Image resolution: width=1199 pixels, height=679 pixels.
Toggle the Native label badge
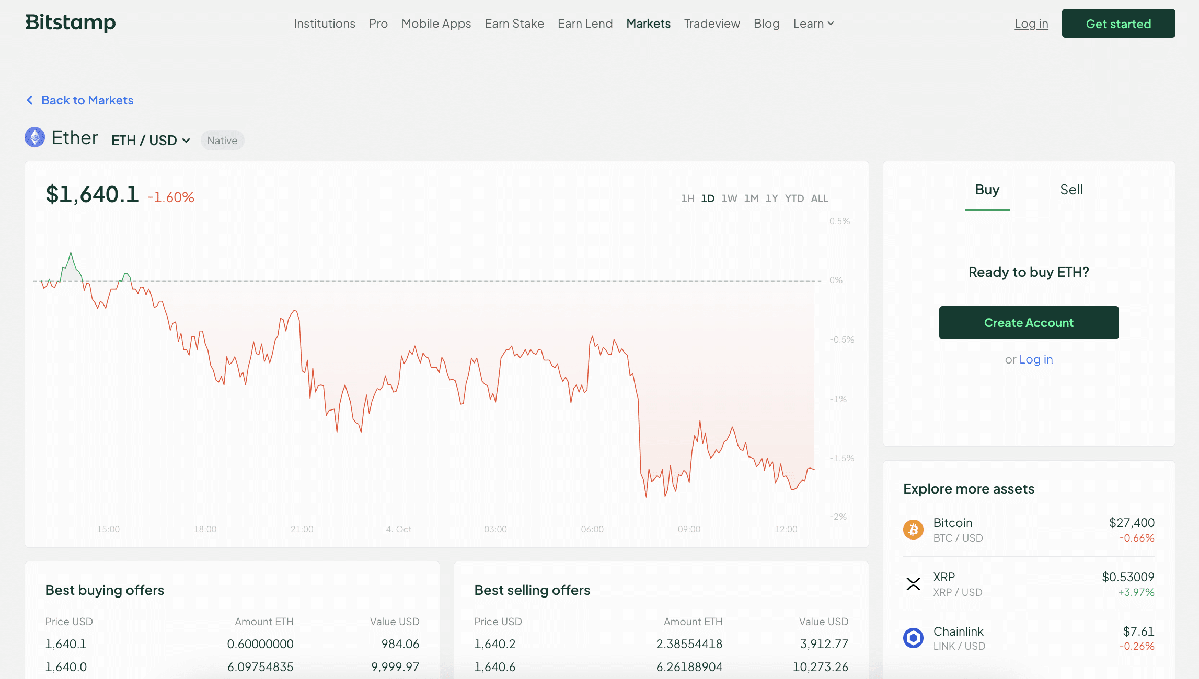point(222,140)
